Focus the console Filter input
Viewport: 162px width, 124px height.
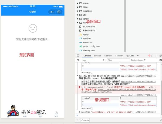(x=118, y=60)
